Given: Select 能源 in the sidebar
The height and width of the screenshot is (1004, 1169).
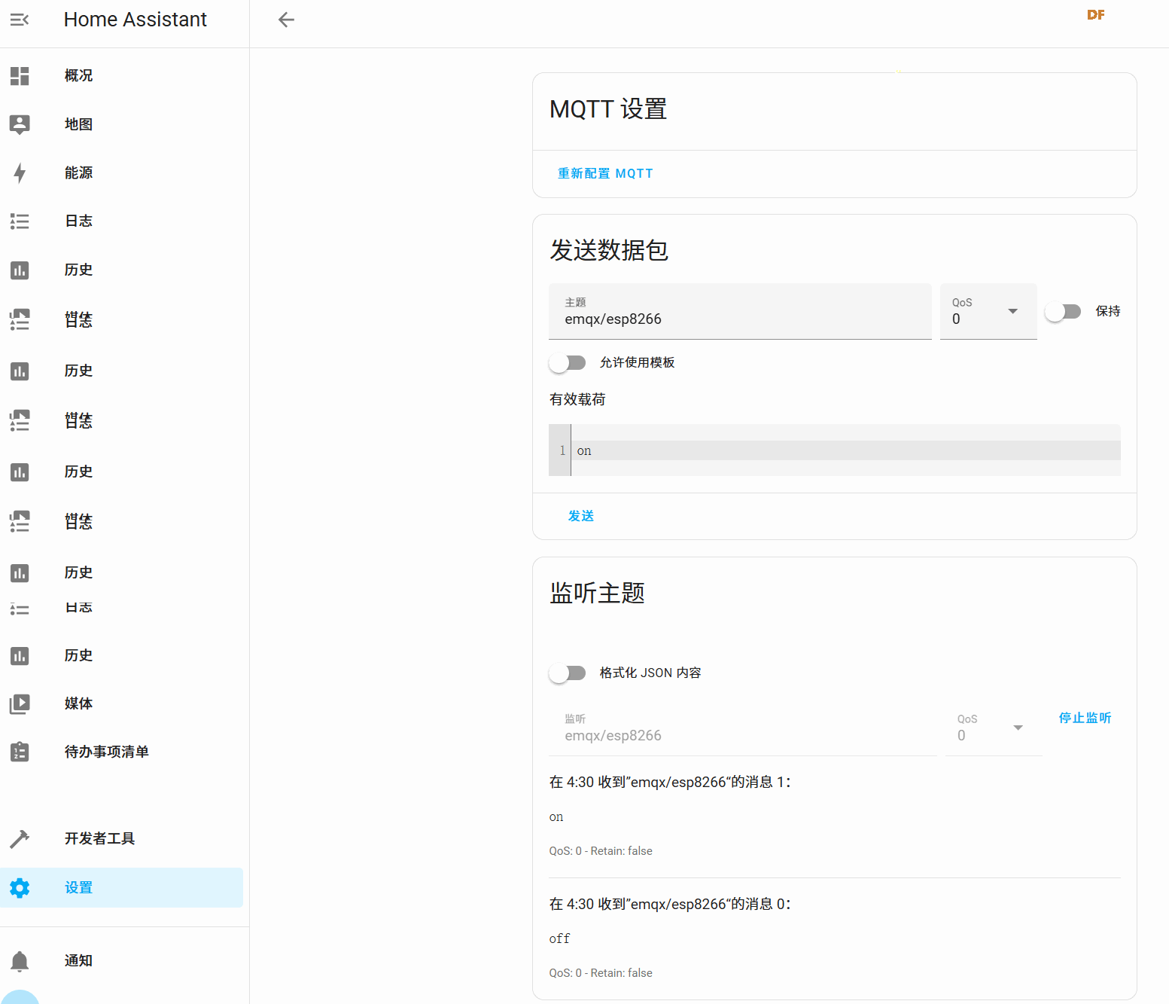Looking at the screenshot, I should [x=78, y=172].
